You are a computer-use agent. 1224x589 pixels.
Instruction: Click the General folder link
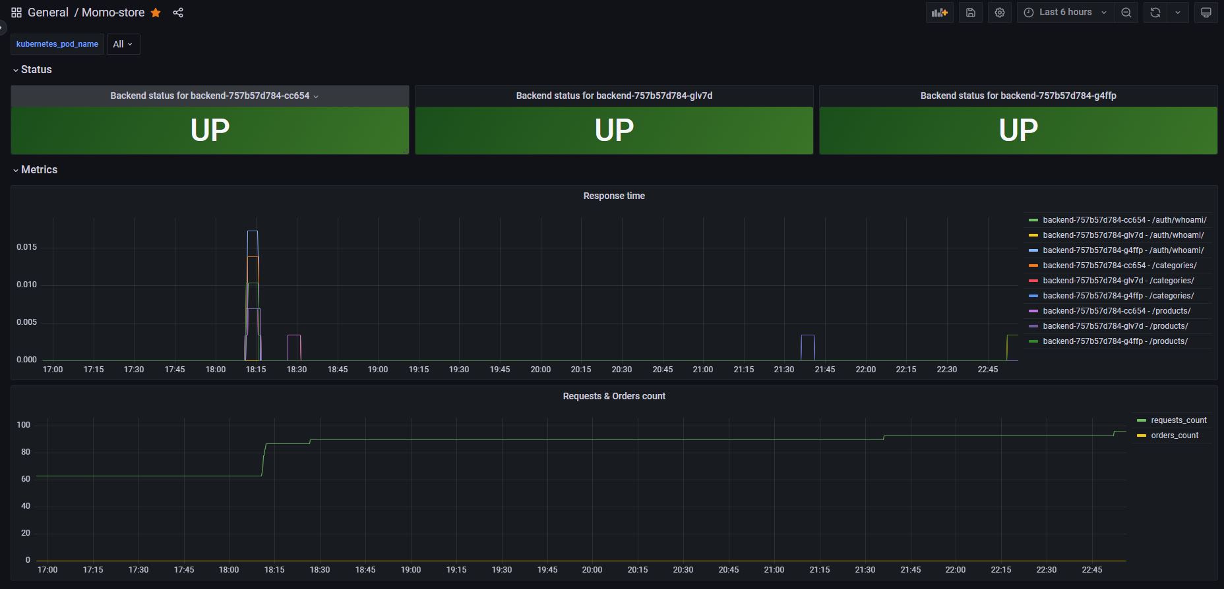tap(48, 13)
